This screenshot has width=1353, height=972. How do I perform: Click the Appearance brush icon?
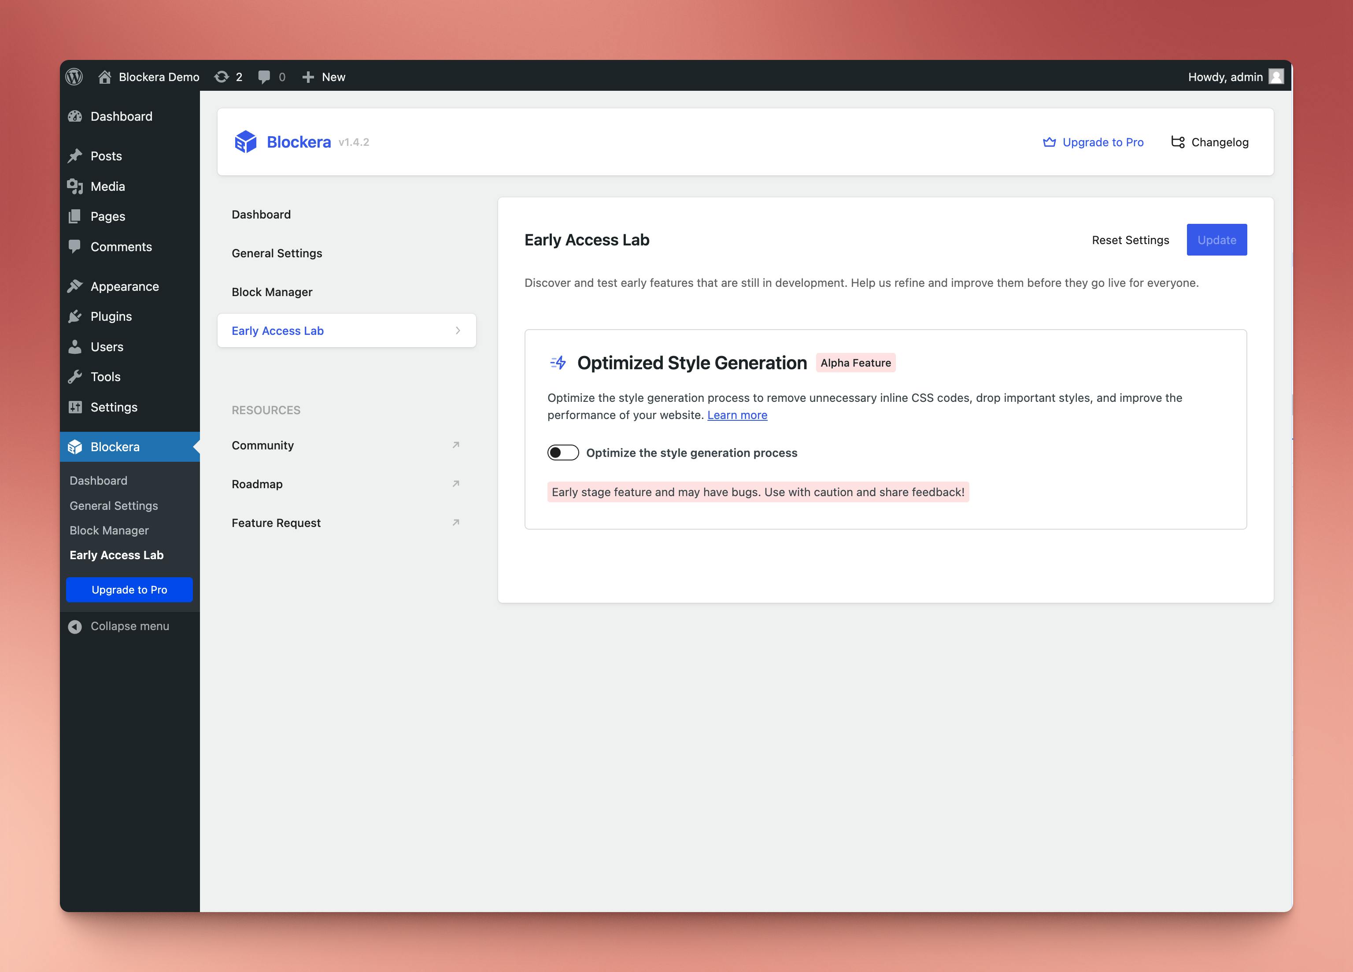[74, 286]
